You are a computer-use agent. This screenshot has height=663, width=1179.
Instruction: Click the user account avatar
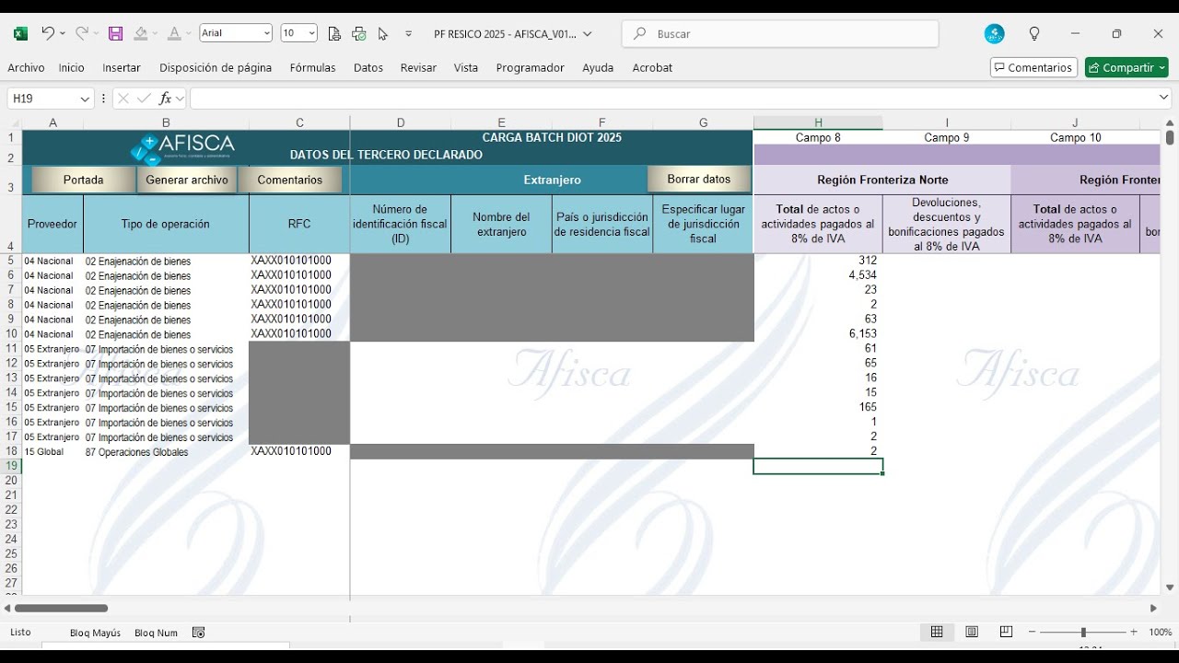click(994, 33)
